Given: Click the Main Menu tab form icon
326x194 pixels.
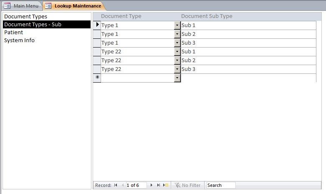Looking at the screenshot, I should pyautogui.click(x=7, y=6).
